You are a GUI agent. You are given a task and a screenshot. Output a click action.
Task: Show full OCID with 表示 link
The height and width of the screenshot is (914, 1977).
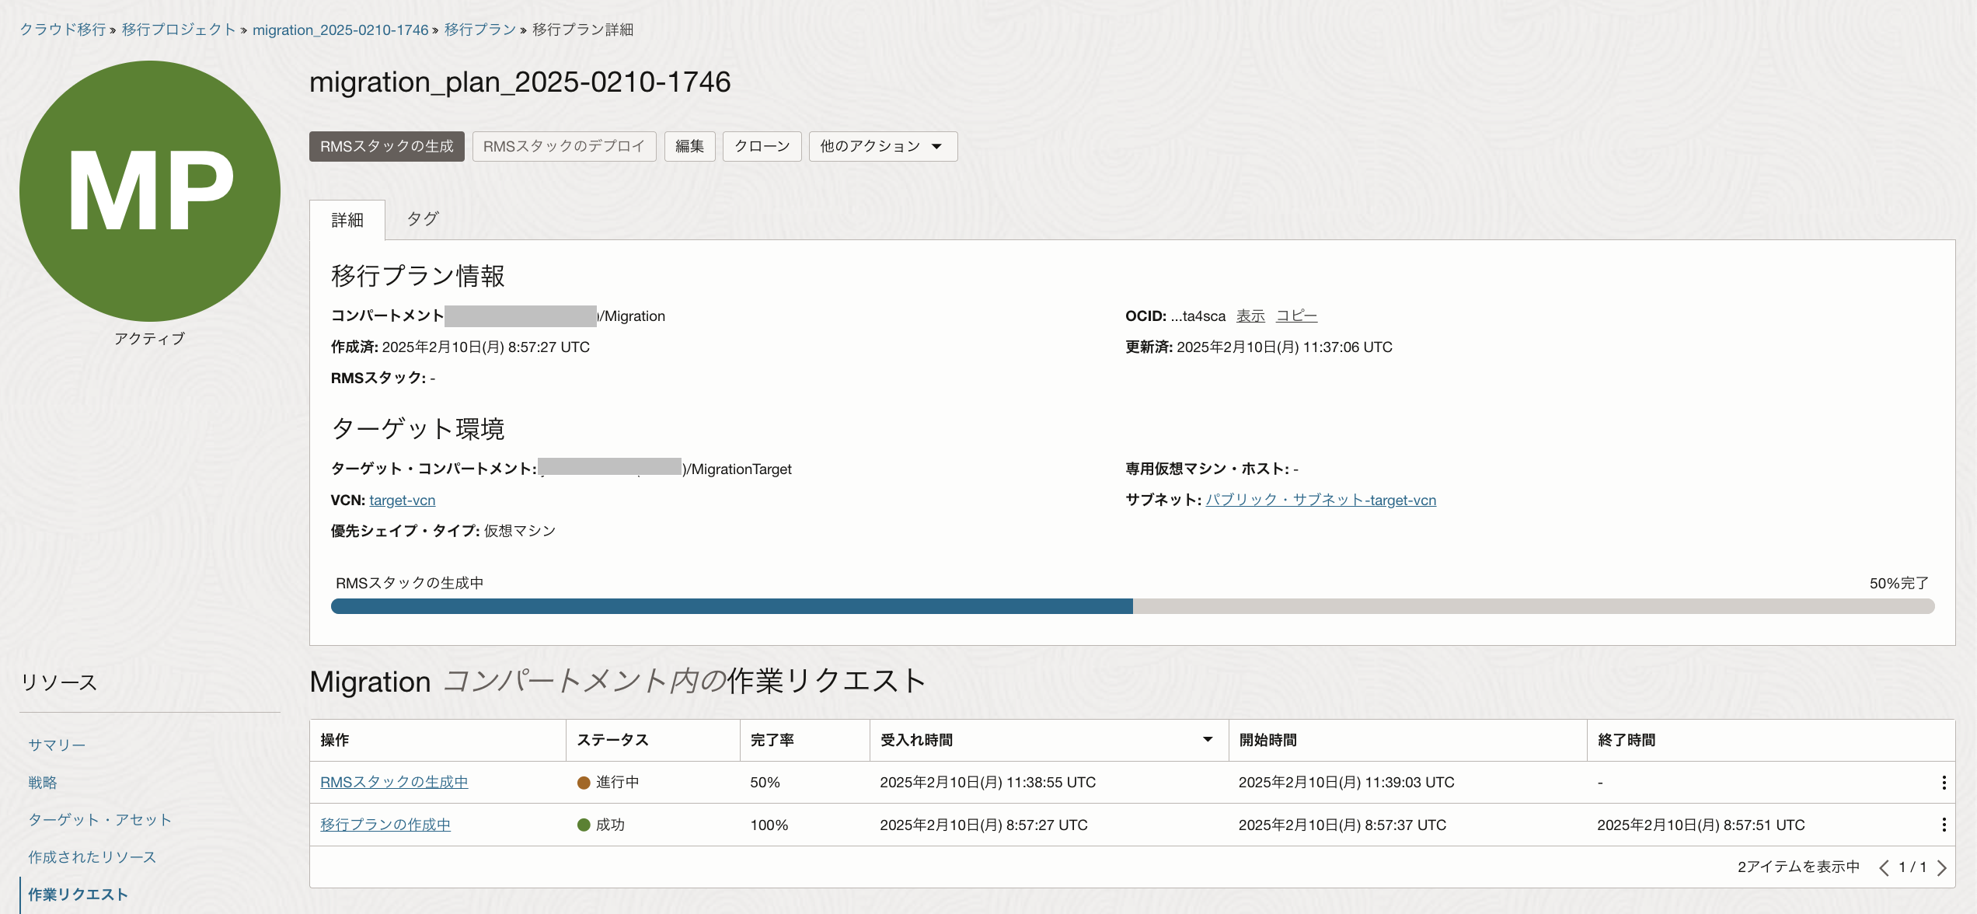point(1250,316)
